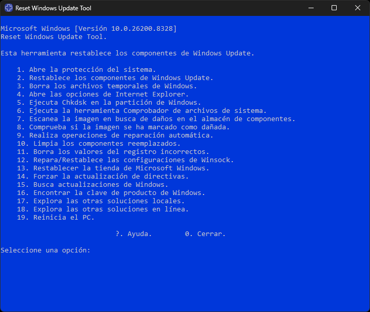Click option '4. Abre las opciones de Internet Explorer.'
Screen dimensions: 370x312
[x=103, y=94]
